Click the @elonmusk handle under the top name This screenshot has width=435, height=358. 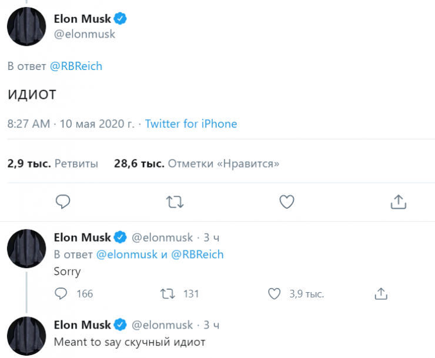tap(85, 34)
